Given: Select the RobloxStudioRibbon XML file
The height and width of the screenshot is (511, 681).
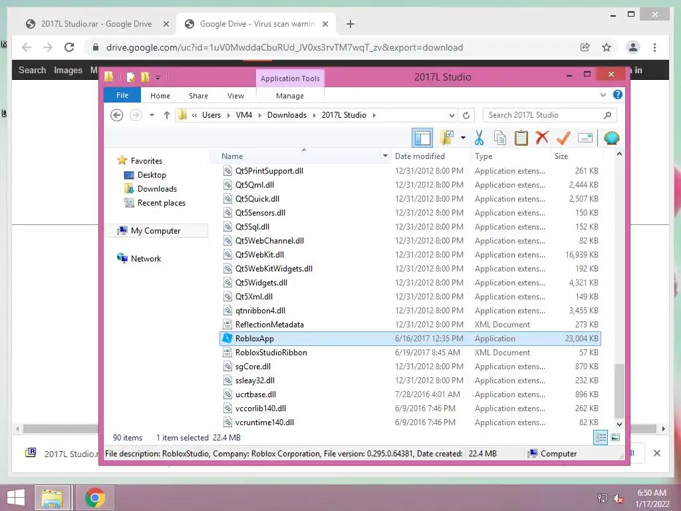Looking at the screenshot, I should tap(410, 353).
